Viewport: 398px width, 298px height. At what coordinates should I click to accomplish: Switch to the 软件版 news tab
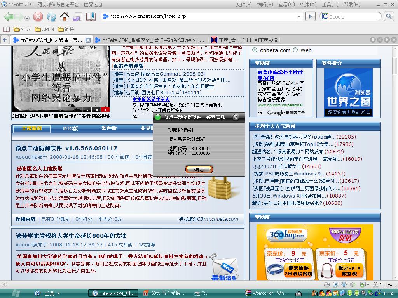click(109, 129)
